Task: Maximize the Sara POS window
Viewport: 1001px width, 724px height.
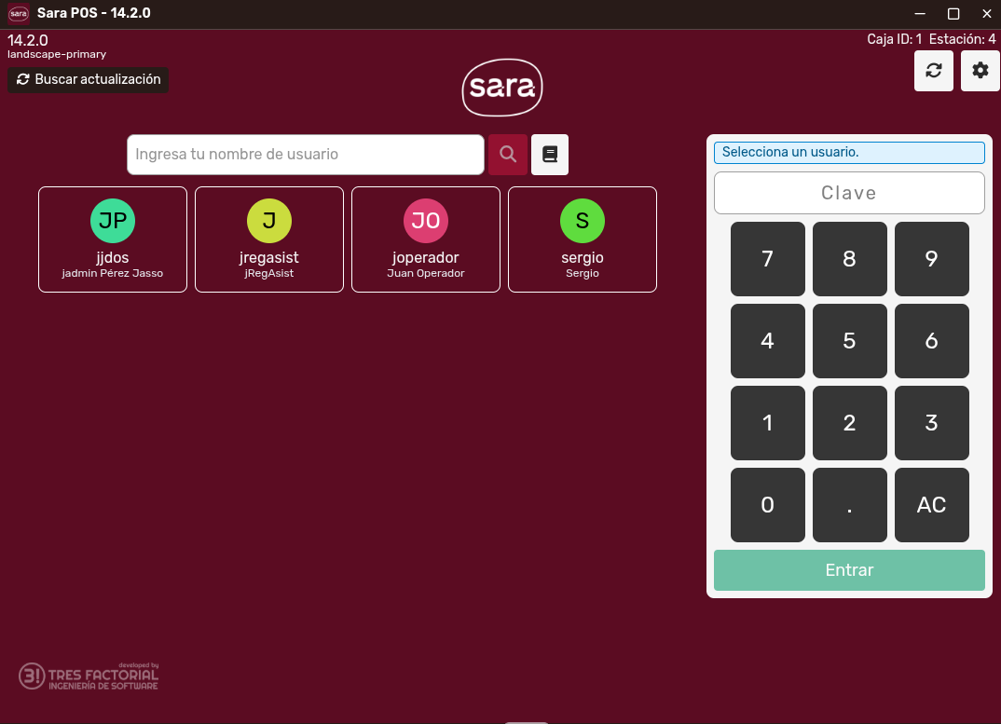Action: pyautogui.click(x=953, y=13)
